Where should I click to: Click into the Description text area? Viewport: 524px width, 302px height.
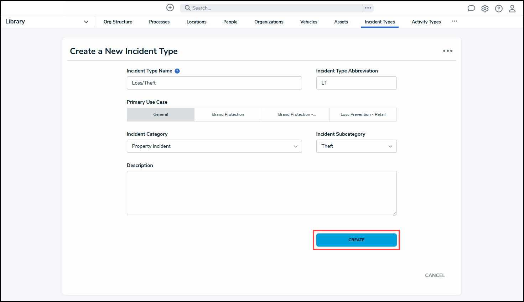tap(261, 193)
